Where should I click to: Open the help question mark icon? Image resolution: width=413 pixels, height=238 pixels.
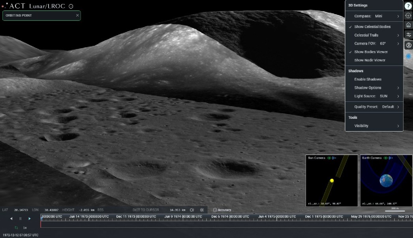pos(408,6)
